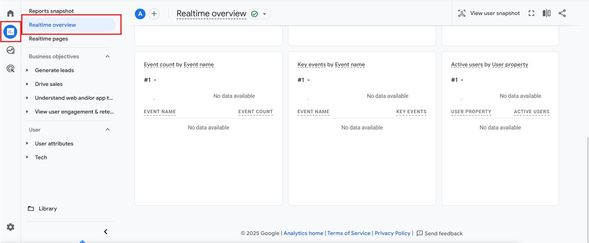
Task: Click the Reports bar chart icon
Action: [10, 32]
